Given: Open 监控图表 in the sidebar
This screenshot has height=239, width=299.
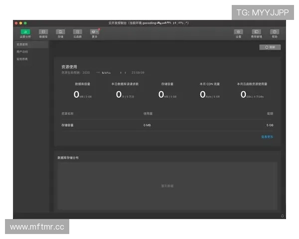Looking at the screenshot, I should point(22,59).
